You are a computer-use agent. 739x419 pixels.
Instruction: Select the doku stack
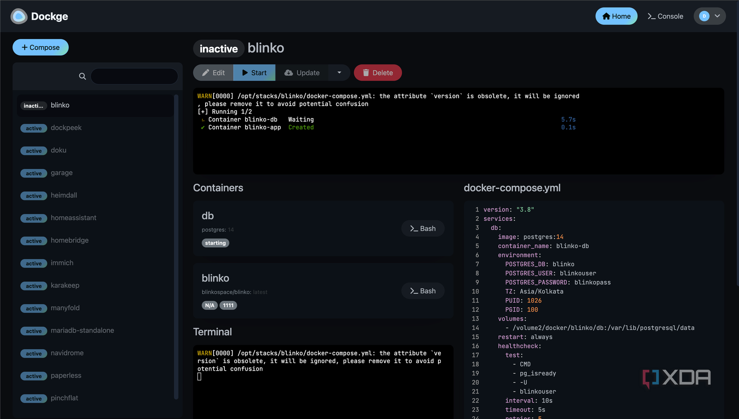click(95, 150)
